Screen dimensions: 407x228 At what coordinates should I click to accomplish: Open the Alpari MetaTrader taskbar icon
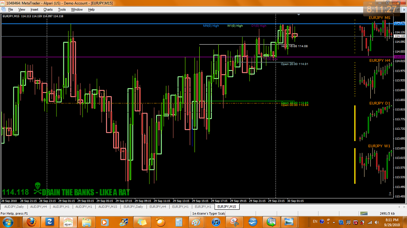[68, 222]
